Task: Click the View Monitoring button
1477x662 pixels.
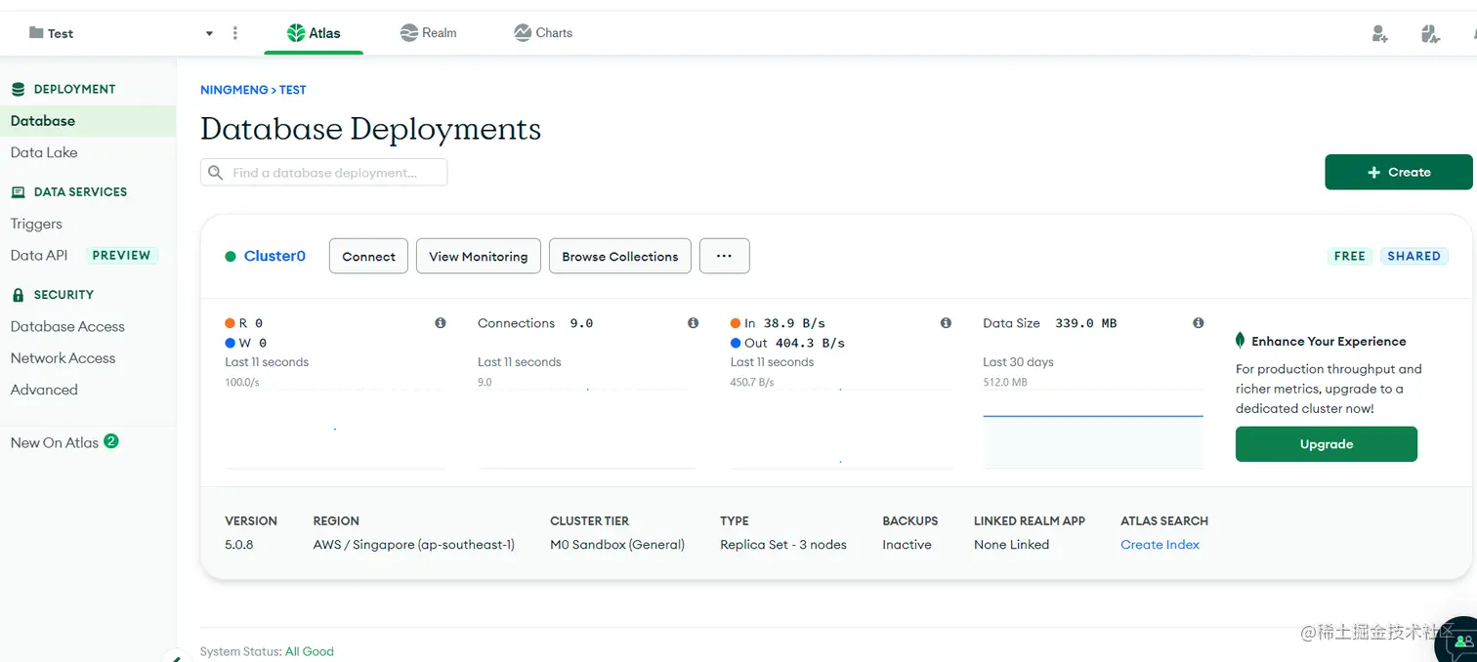Action: pyautogui.click(x=478, y=256)
